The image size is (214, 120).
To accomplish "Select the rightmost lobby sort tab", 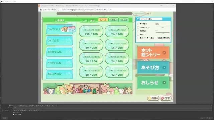I will click(x=124, y=20).
